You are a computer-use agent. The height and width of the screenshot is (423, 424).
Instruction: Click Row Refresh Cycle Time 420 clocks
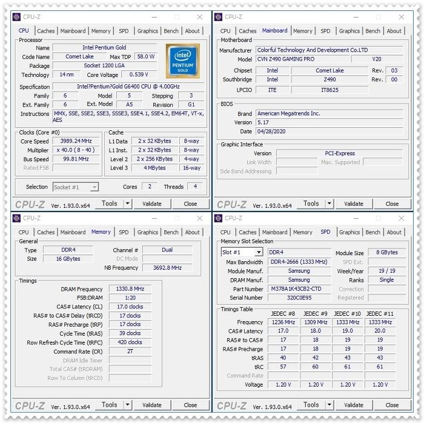pyautogui.click(x=130, y=342)
